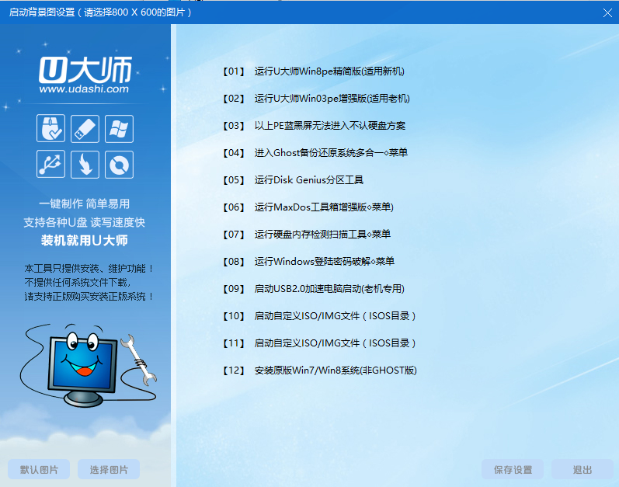
Task: Click the mouse with checkmark icon
Action: pos(51,128)
